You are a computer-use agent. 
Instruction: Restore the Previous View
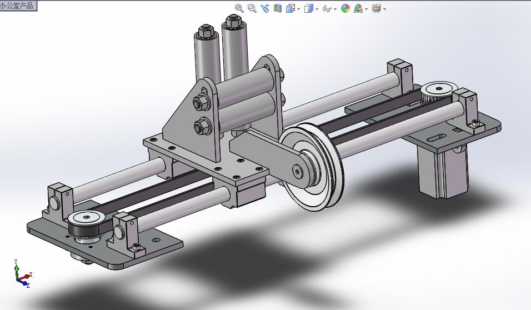coord(265,8)
